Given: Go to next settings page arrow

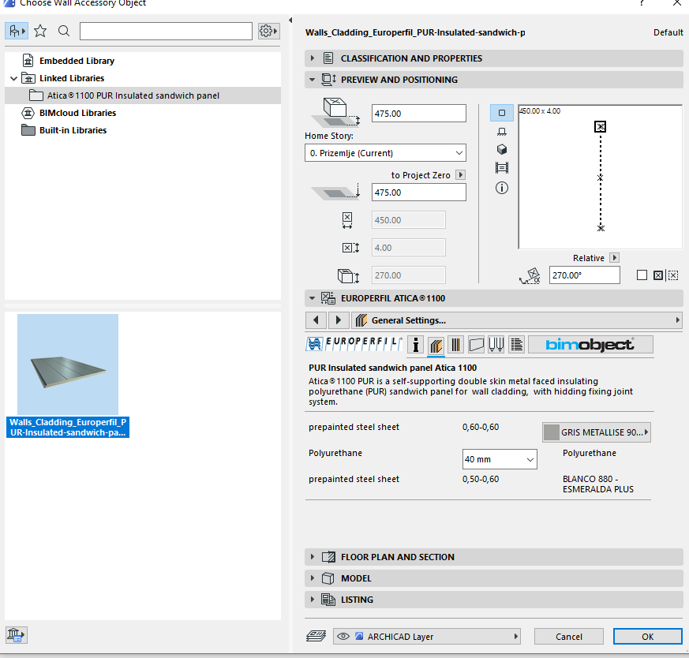Looking at the screenshot, I should point(339,320).
